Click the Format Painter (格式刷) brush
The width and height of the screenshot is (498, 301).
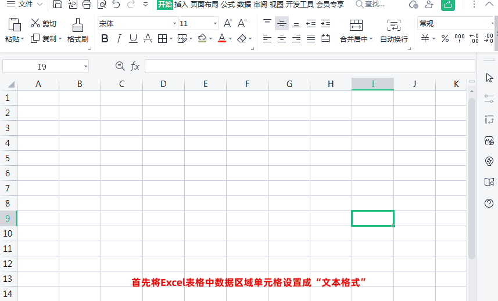78,30
